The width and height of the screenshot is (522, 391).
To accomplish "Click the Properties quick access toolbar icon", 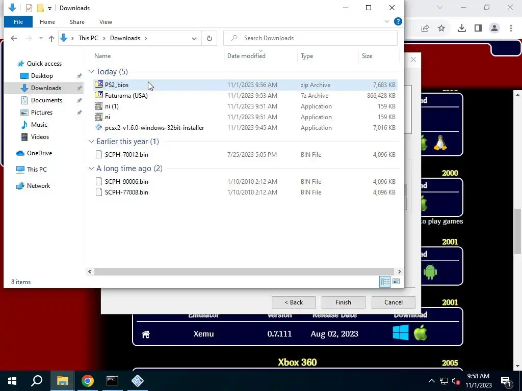I will point(29,8).
